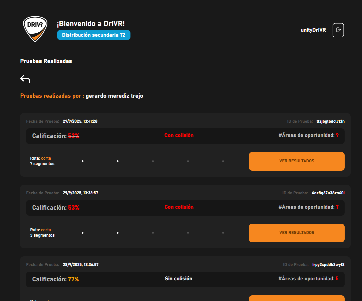
Task: Go back with the return arrow
Action: click(25, 79)
